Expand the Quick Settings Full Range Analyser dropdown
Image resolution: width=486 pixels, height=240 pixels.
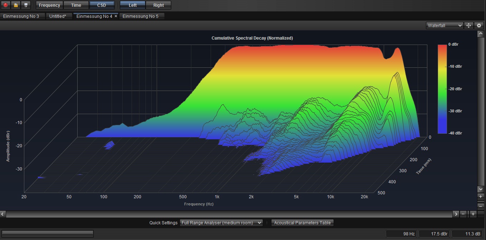(221, 223)
